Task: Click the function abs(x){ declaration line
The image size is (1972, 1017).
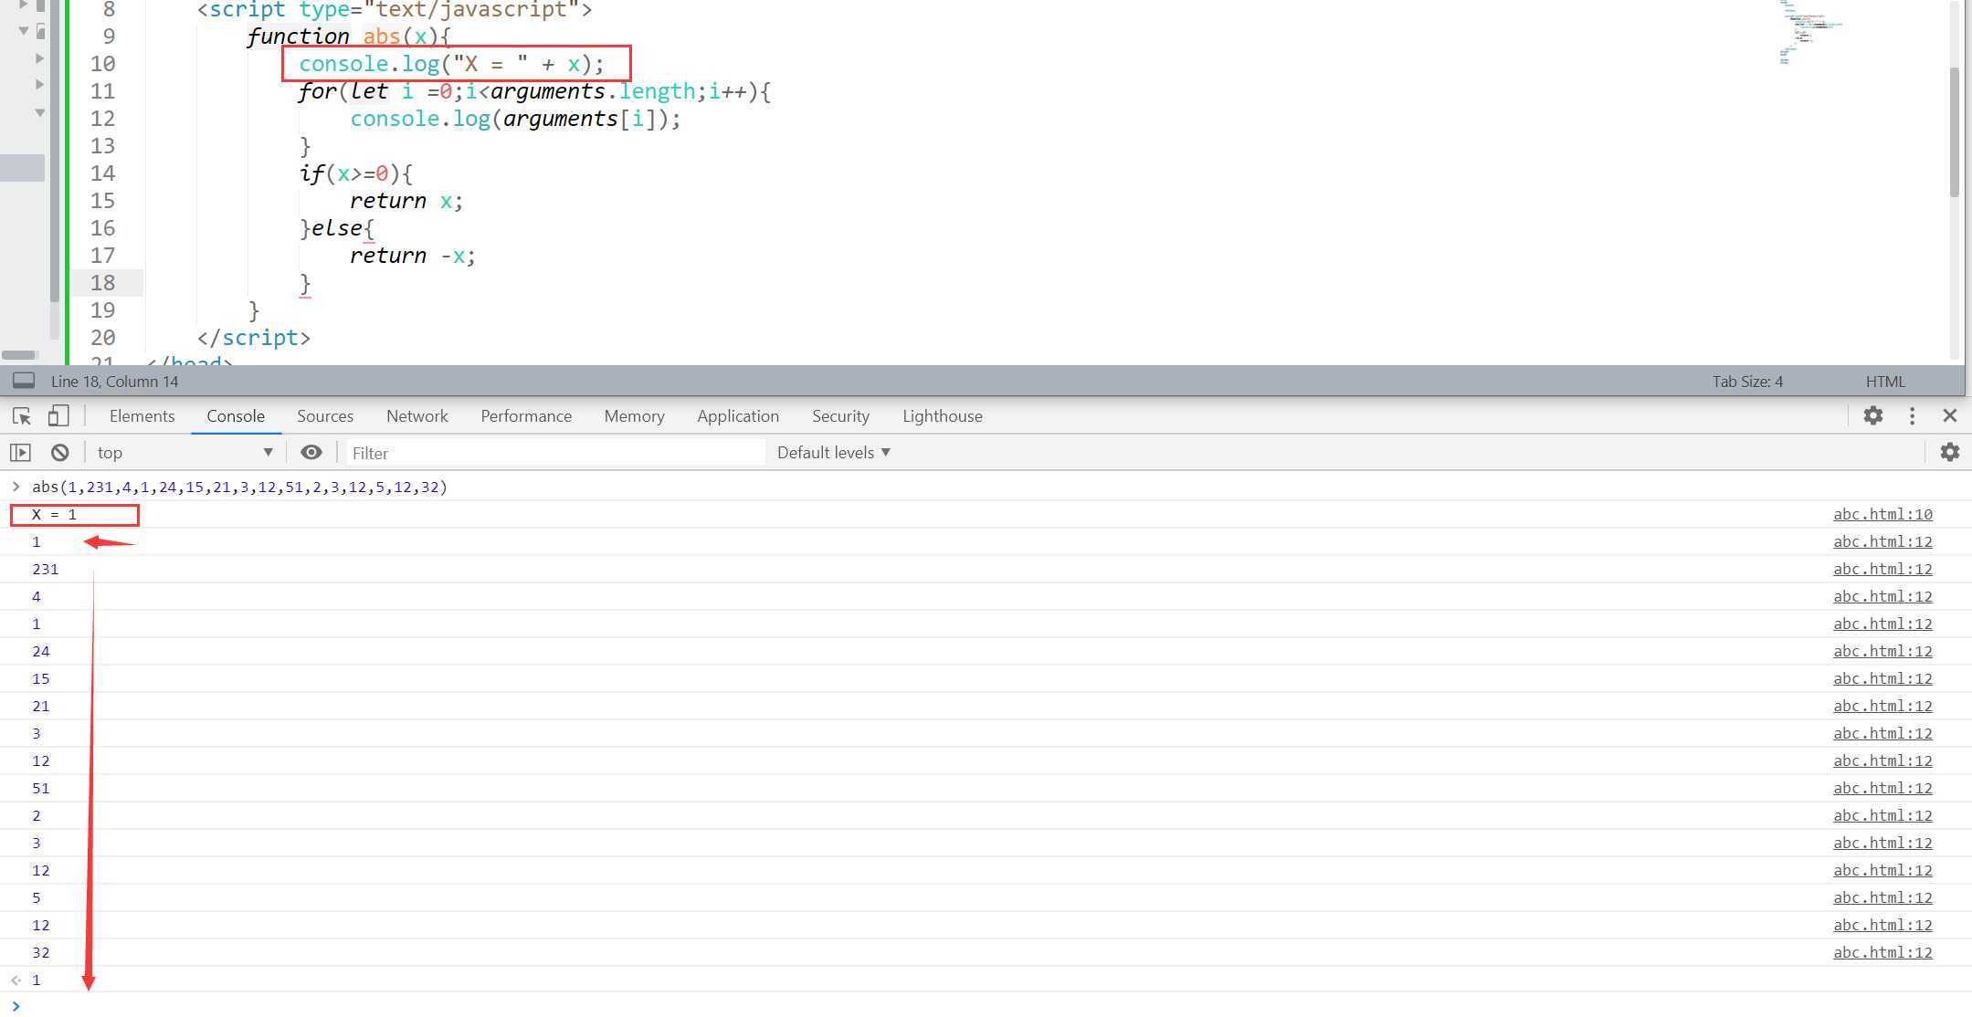Action: [350, 37]
